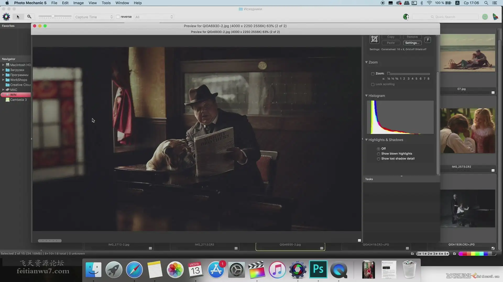Viewport: 503px width, 282px height.
Task: Open Photoshop from the dock
Action: click(318, 269)
